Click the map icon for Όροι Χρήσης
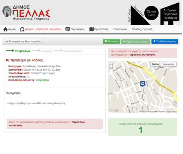The height and width of the screenshot is (154, 183). coord(91,29)
